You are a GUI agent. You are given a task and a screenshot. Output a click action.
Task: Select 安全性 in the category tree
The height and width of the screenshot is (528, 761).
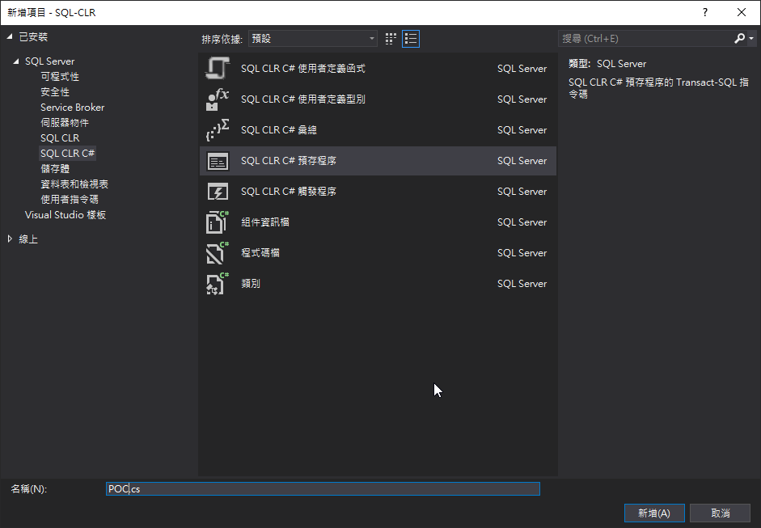pos(55,92)
